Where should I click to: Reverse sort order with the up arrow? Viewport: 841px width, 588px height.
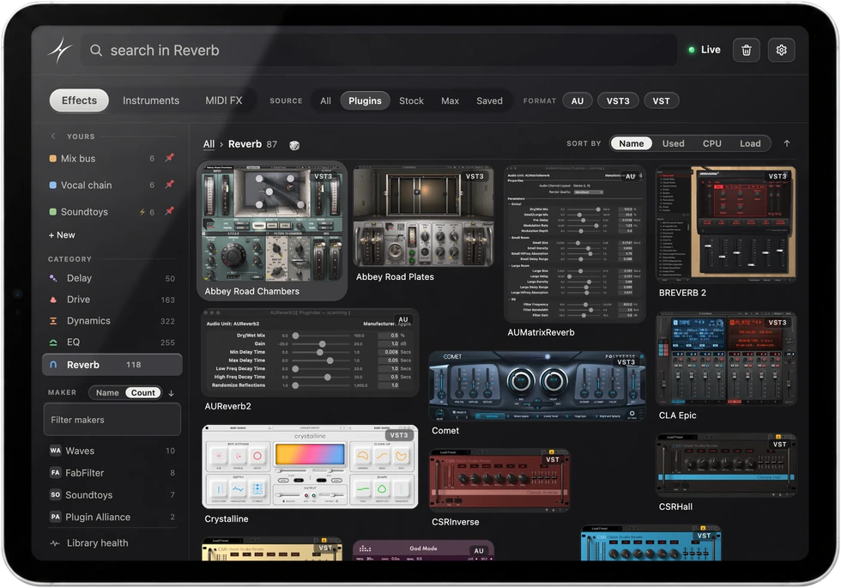pyautogui.click(x=786, y=144)
